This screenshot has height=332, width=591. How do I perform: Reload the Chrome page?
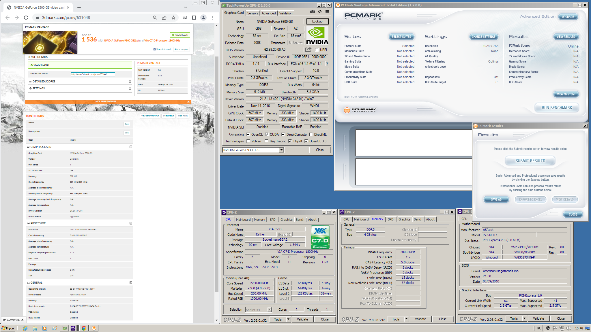(x=26, y=18)
